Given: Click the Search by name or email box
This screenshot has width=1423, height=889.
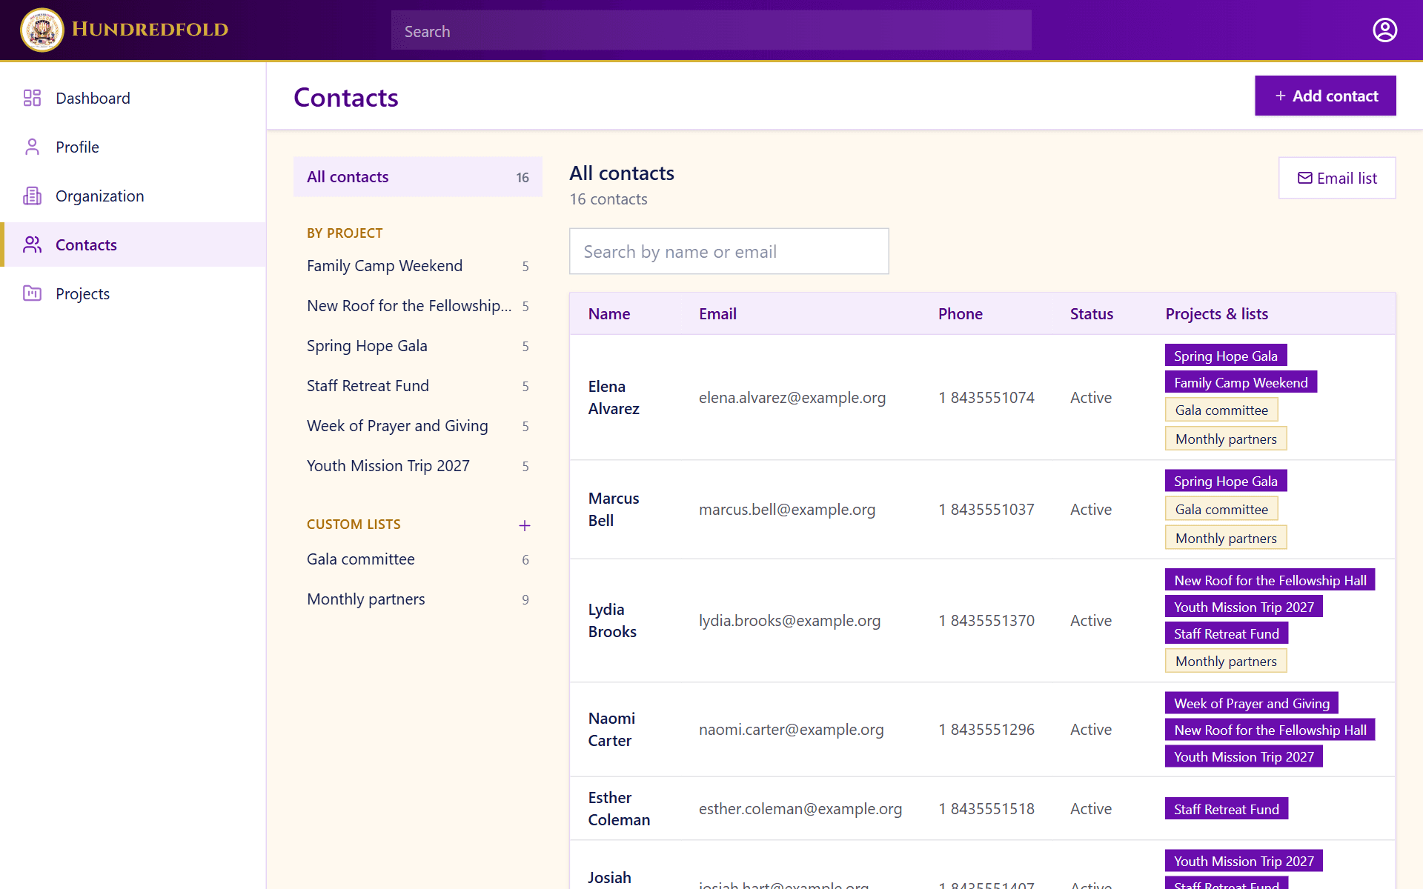Looking at the screenshot, I should 729,251.
